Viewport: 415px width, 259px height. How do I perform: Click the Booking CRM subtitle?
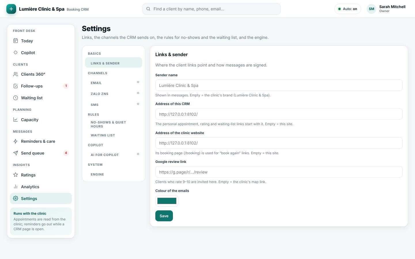(78, 9)
